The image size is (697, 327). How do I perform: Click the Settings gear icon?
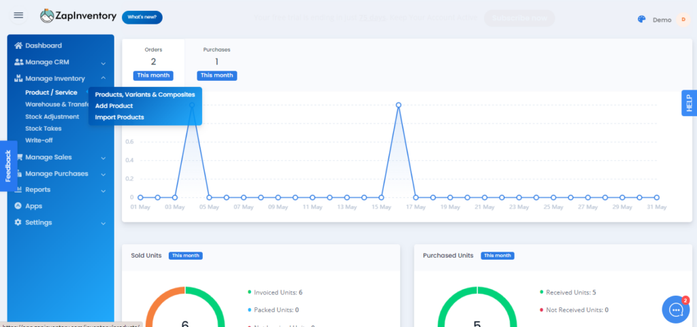18,222
